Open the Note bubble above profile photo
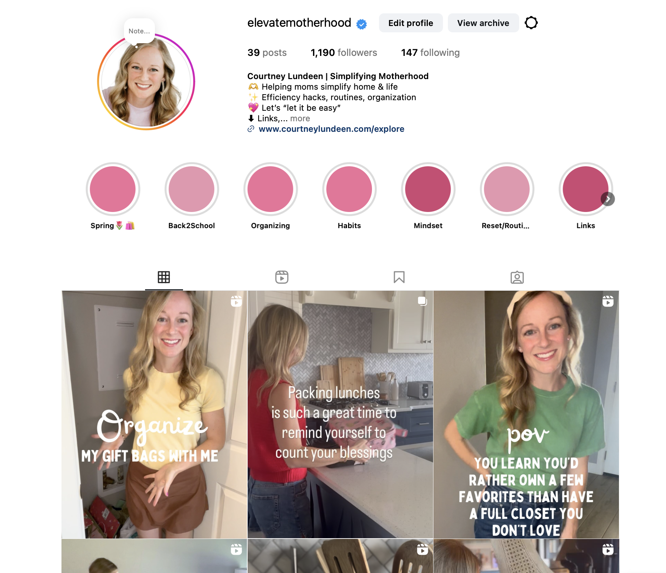 pos(139,31)
